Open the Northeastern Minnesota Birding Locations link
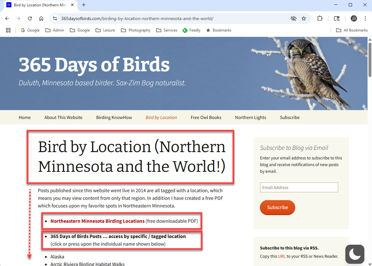Viewport: 372px width, 266px height. [97, 221]
